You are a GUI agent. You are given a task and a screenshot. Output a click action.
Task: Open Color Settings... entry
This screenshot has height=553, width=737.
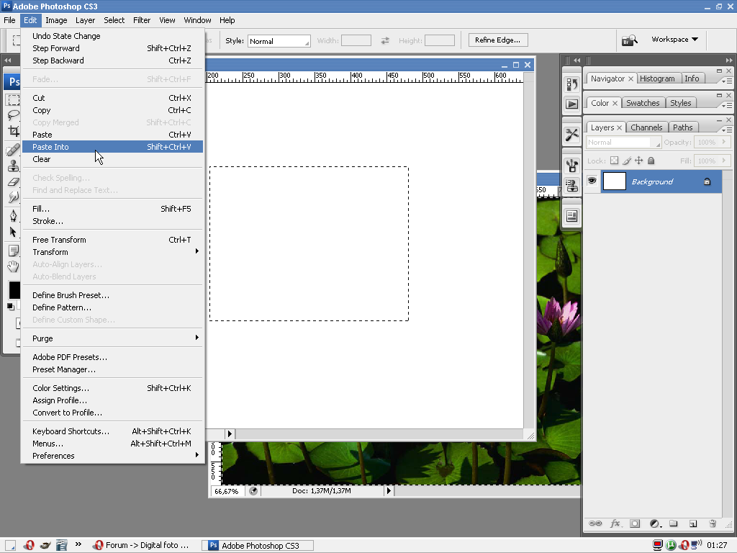click(x=112, y=388)
